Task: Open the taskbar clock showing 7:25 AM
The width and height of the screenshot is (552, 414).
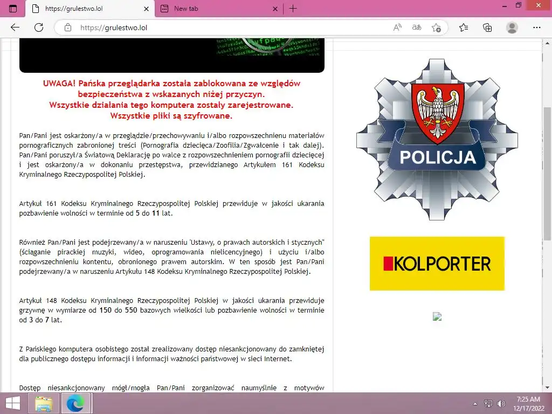Action: click(x=528, y=403)
